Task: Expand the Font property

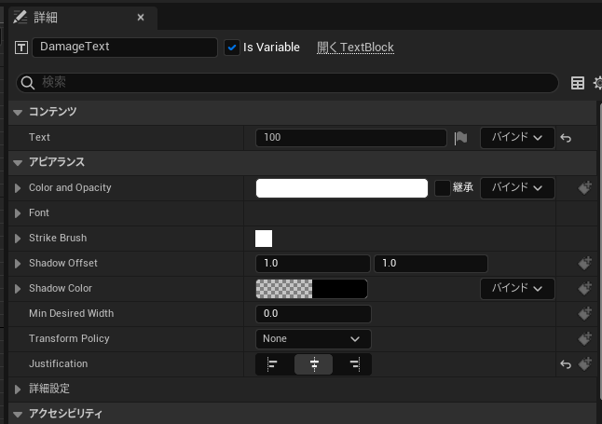Action: pyautogui.click(x=18, y=213)
